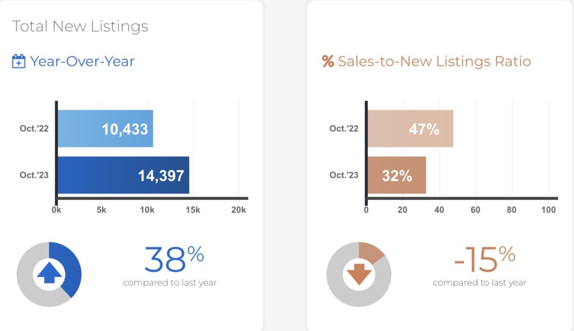Select the Oct.'22 bar showing 10,433
This screenshot has height=331, width=574.
tap(105, 129)
